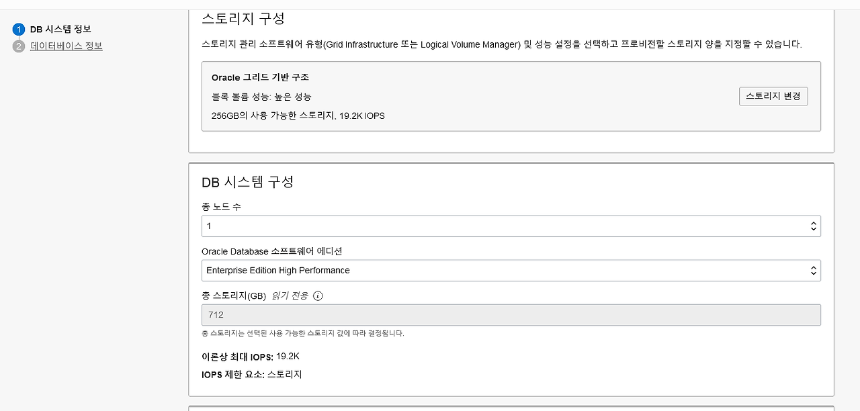Click the info icon beside 읽기 전용
The image size is (860, 411).
(x=318, y=295)
